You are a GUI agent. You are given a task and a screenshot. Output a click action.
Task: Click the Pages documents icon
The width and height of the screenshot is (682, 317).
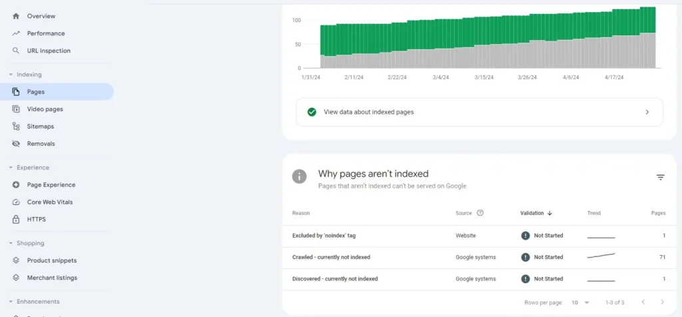16,92
